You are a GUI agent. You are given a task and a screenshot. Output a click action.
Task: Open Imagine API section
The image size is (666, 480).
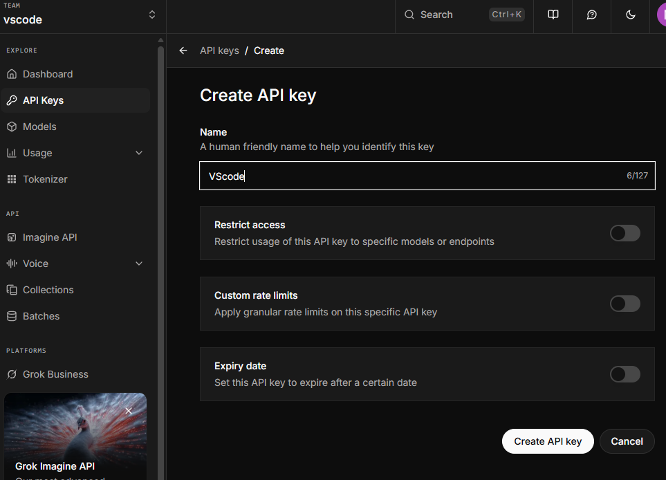(x=75, y=237)
